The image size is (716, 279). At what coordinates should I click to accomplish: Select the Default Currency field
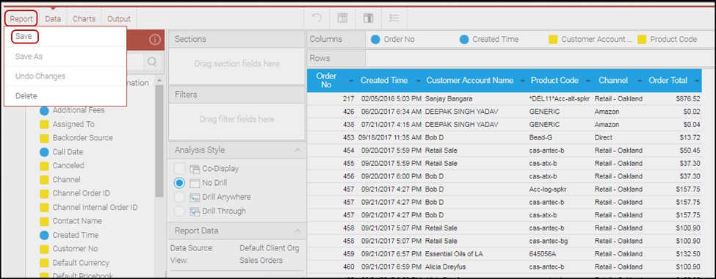(x=81, y=263)
